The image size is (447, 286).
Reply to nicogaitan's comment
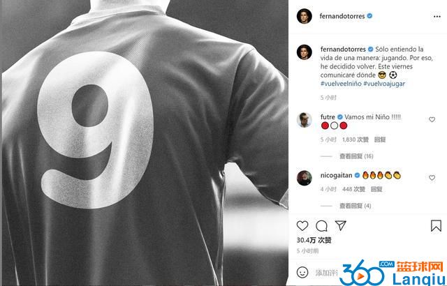click(376, 189)
